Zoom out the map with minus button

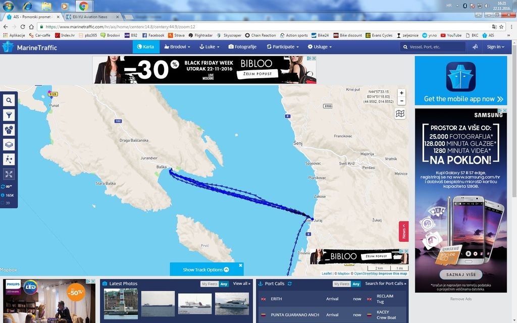[401, 101]
